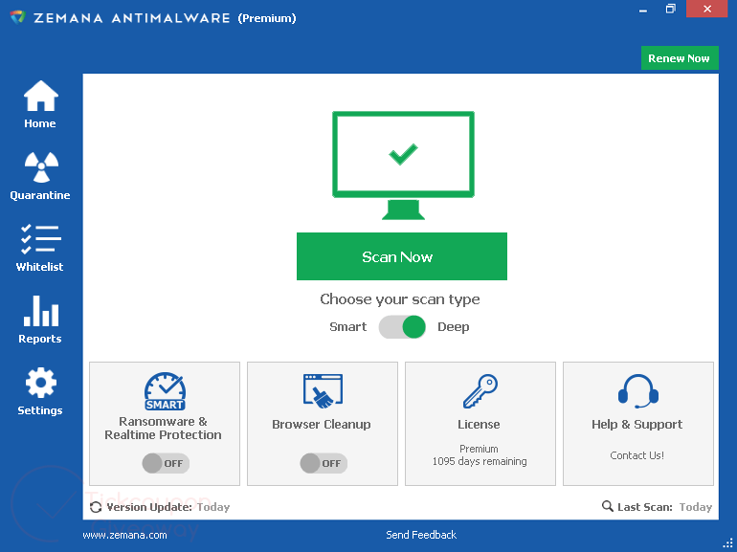737x552 pixels.
Task: Select the Home label in sidebar
Action: click(x=40, y=123)
